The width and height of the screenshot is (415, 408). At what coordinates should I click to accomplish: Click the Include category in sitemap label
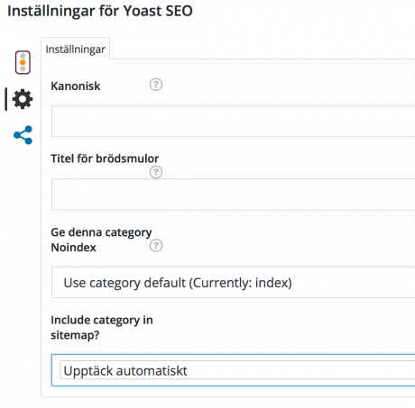102,328
